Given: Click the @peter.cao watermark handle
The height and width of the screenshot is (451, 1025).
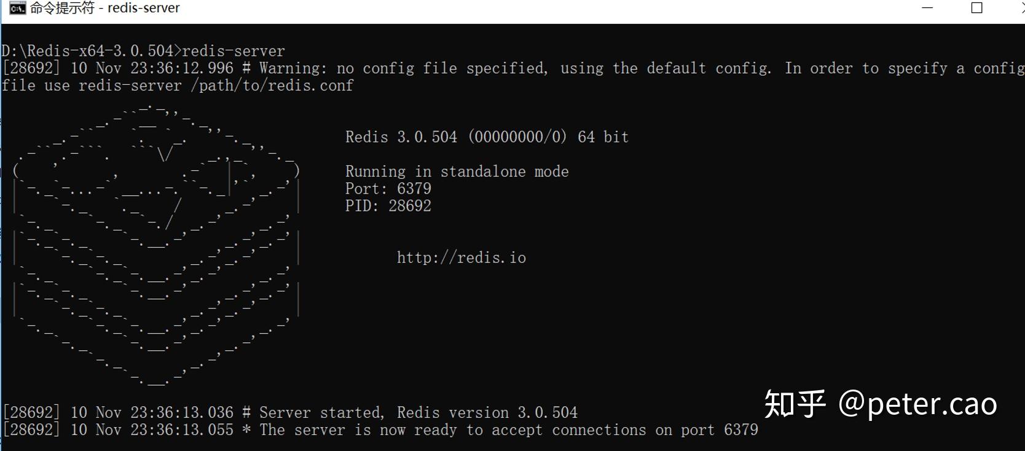Looking at the screenshot, I should (917, 404).
